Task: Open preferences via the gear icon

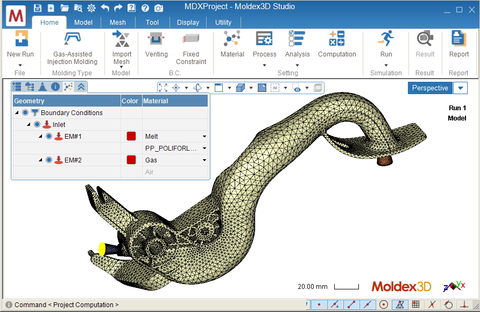Action: pyautogui.click(x=91, y=8)
